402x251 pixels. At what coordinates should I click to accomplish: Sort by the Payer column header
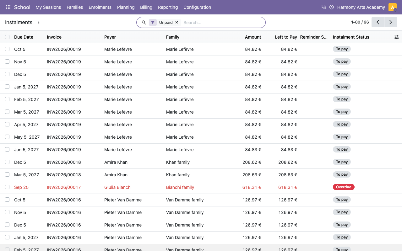tap(110, 37)
